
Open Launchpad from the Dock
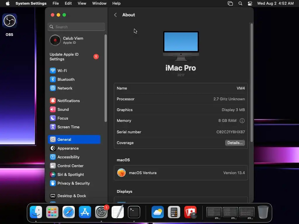(x=52, y=212)
